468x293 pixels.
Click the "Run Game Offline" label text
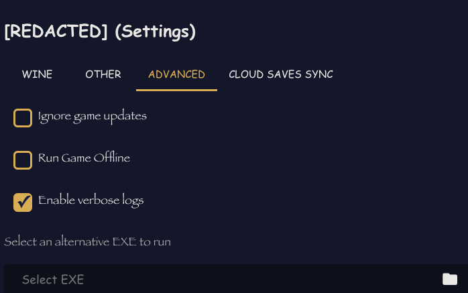[x=84, y=158]
